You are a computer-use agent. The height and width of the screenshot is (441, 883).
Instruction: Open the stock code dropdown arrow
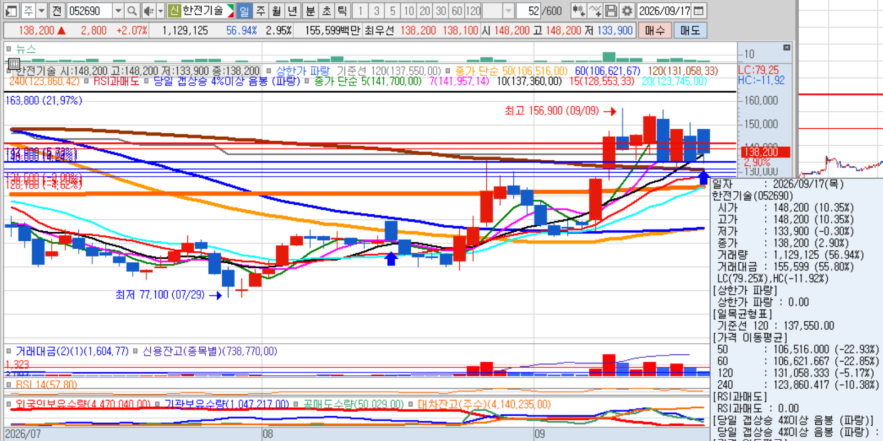118,11
